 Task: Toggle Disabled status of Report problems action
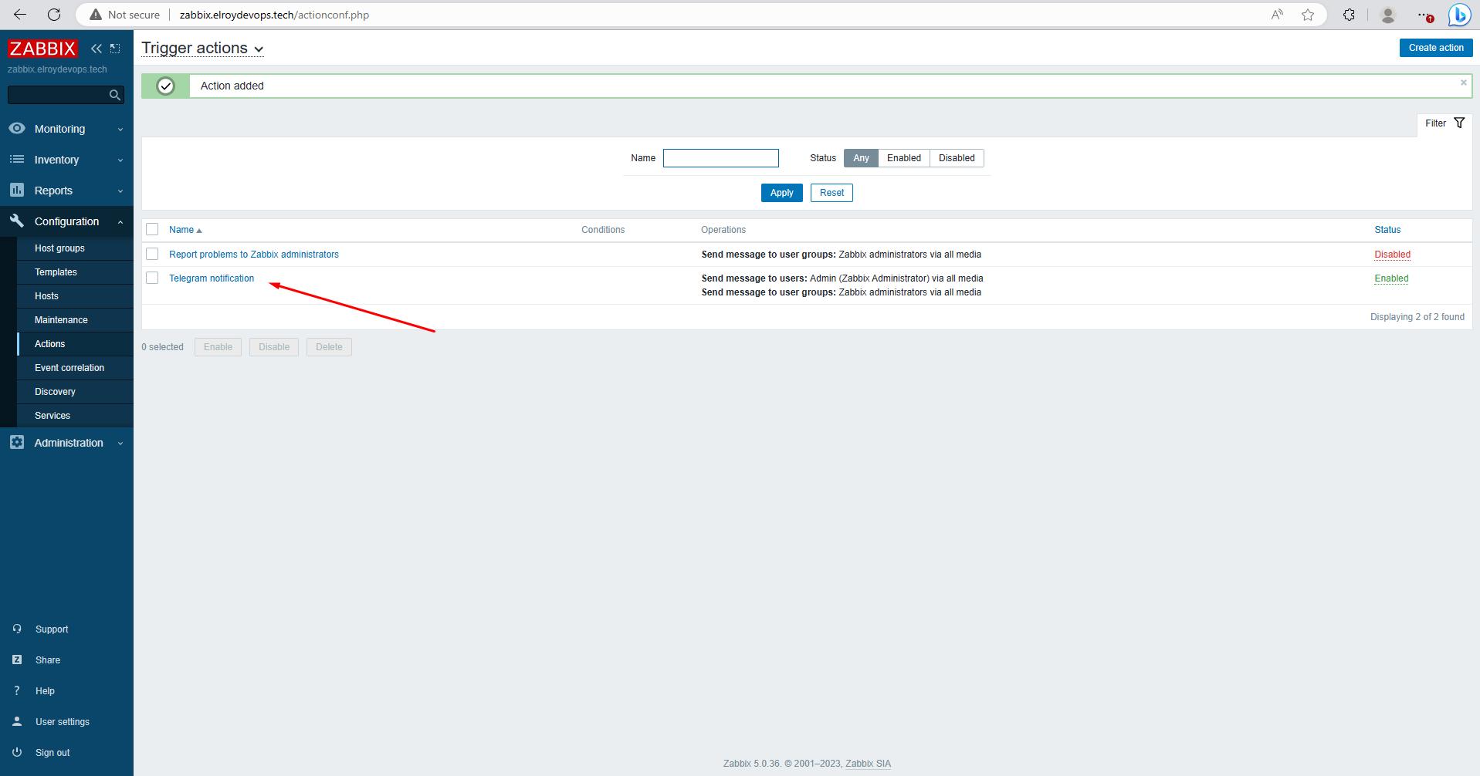(x=1392, y=255)
